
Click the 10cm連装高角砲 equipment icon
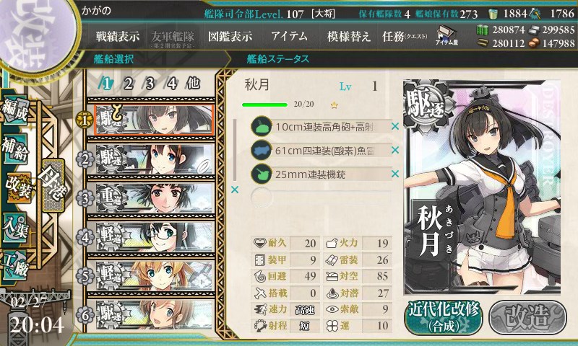(x=262, y=127)
